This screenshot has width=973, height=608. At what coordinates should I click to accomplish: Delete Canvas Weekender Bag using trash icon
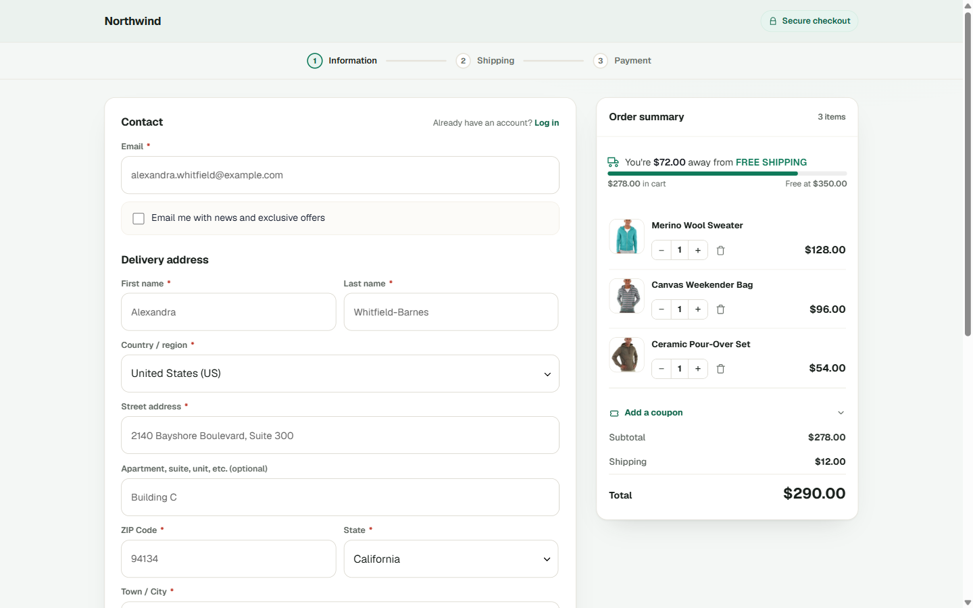(x=720, y=309)
